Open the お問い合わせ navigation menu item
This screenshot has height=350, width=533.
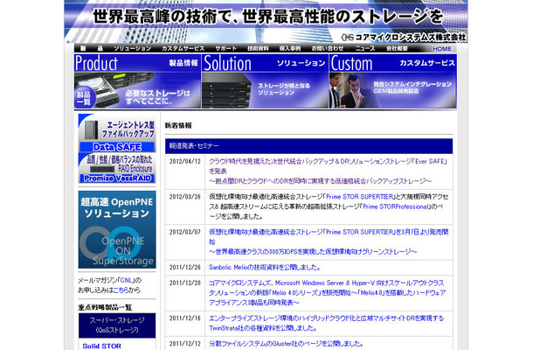tap(328, 49)
